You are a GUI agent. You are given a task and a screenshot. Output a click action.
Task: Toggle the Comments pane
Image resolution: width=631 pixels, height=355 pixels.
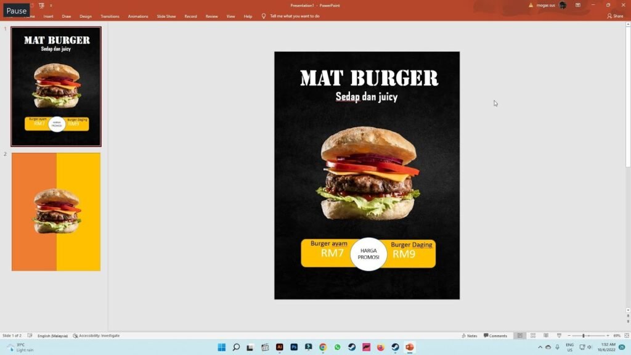(x=495, y=336)
